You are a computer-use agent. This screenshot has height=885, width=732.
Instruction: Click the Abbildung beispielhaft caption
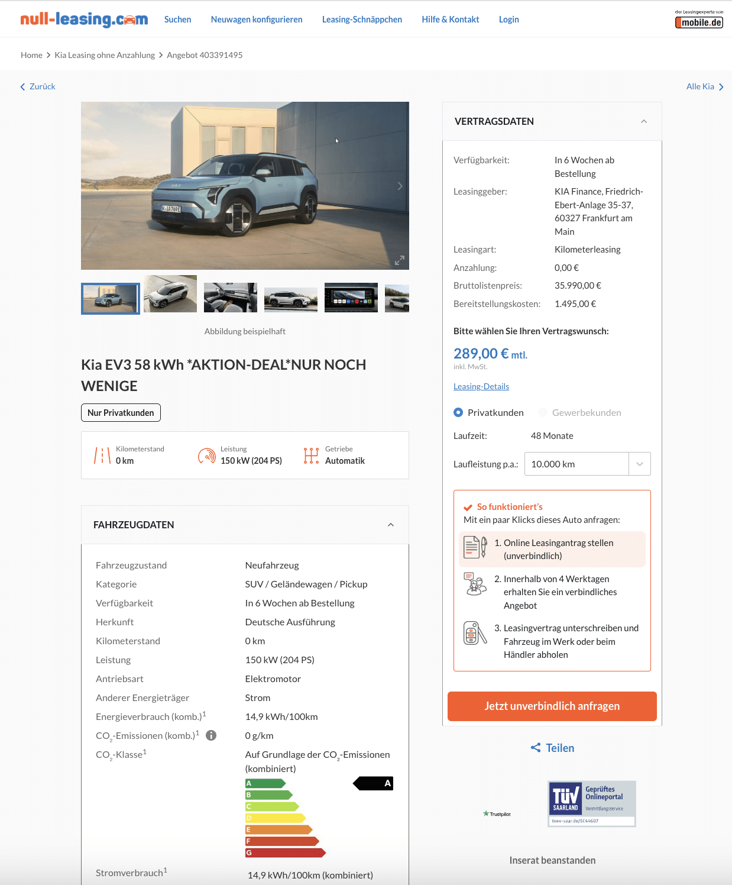pos(245,331)
